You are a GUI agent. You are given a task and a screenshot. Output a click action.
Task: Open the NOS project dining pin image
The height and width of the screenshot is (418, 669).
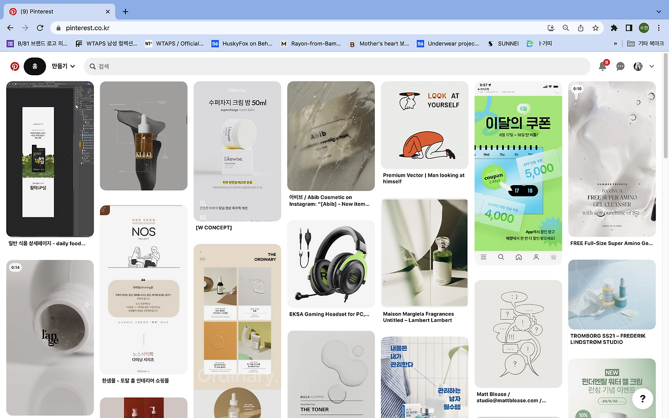(x=144, y=290)
